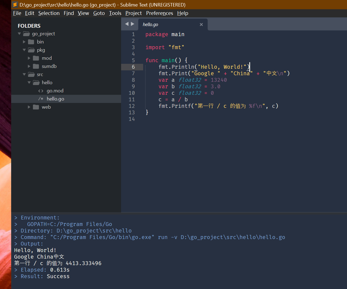This screenshot has width=347, height=289.
Task: Go to previous tab with left arrow
Action: pos(127,24)
